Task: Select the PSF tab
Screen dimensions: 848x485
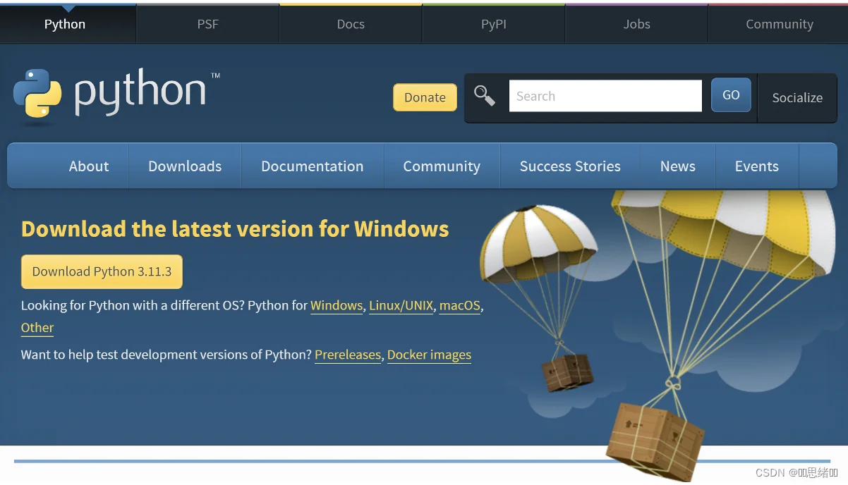Action: (207, 24)
